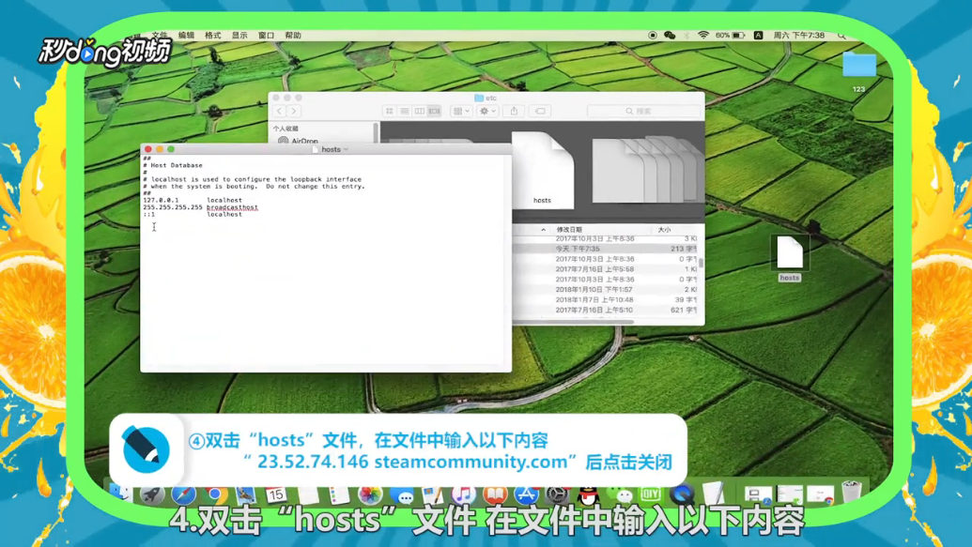Click the Finder list vertical scrollbar
Screen dimensions: 972x547
[702, 263]
